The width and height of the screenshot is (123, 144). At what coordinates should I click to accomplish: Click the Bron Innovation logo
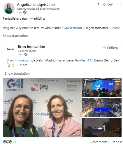coord(11,49)
